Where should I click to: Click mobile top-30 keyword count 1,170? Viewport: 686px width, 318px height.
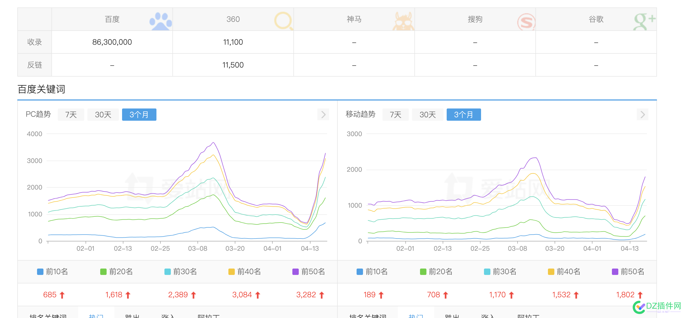click(497, 295)
